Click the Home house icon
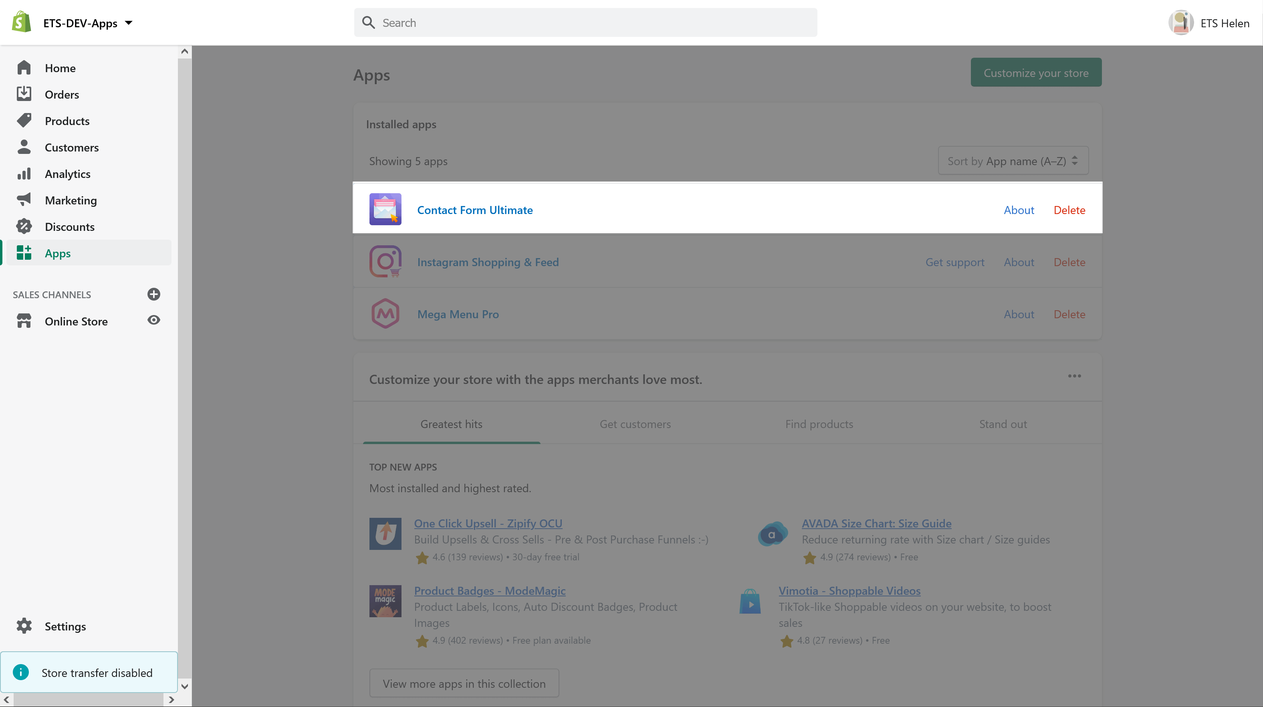Image resolution: width=1263 pixels, height=707 pixels. click(24, 68)
